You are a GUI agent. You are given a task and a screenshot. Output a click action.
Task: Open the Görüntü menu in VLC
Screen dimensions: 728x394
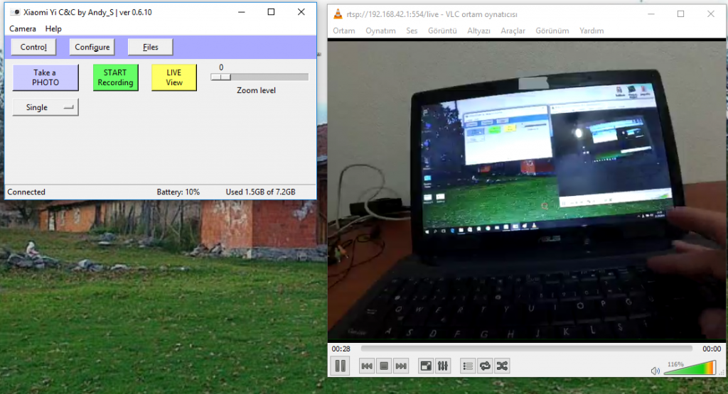[x=442, y=31]
